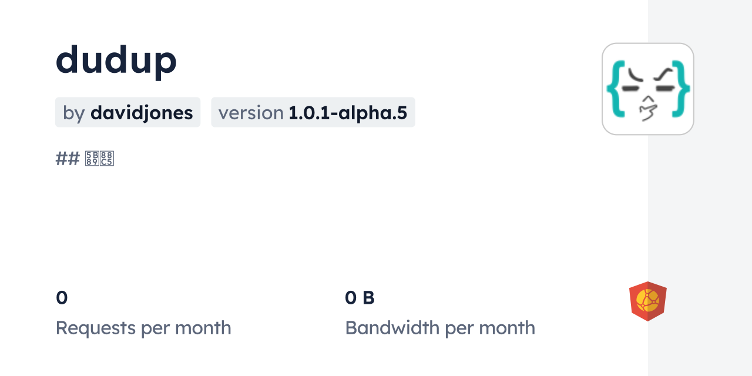Image resolution: width=752 pixels, height=376 pixels.
Task: Click the Bandwidth per month label
Action: pos(440,328)
